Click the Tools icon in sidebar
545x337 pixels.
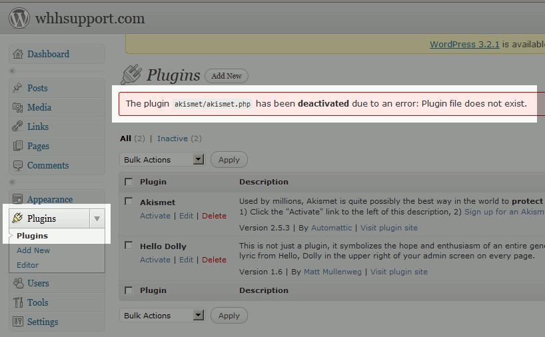[x=18, y=302]
